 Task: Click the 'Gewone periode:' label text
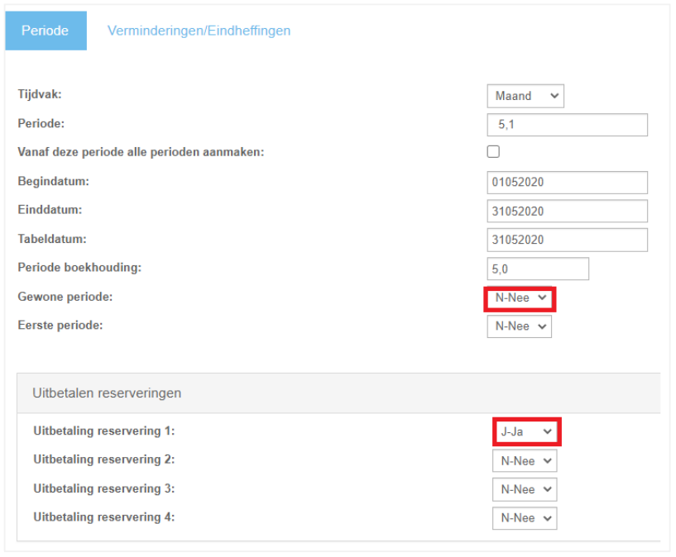65,297
